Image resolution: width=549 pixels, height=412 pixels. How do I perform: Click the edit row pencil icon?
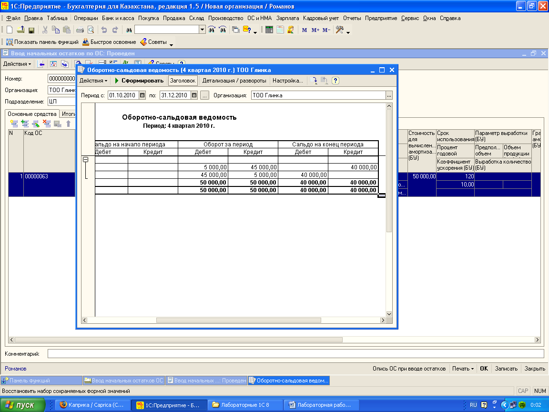click(36, 124)
